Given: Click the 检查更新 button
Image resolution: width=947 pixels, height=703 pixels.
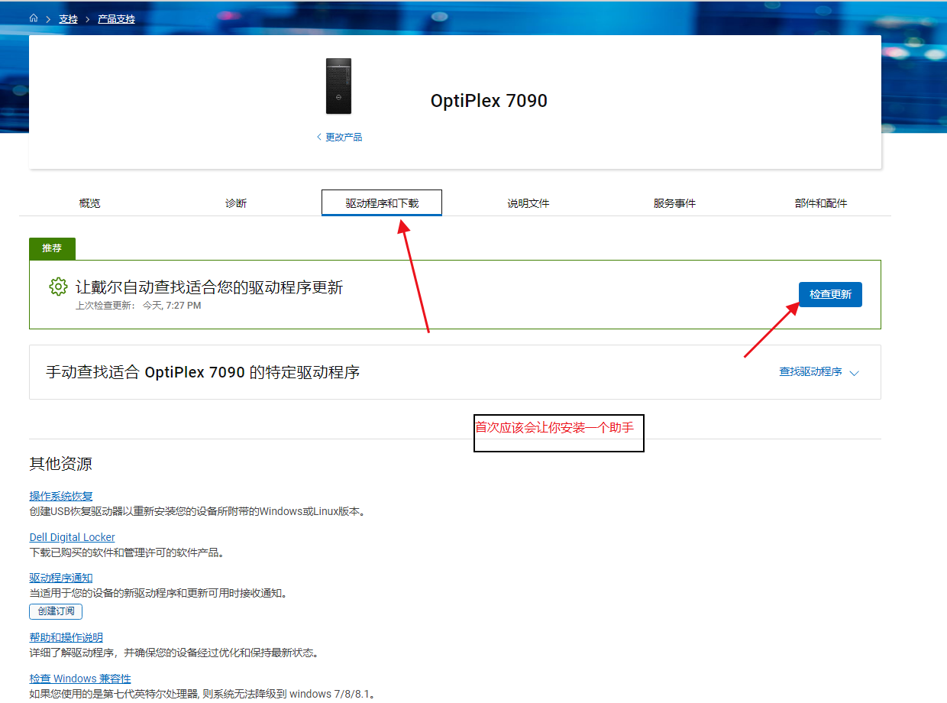Looking at the screenshot, I should coord(830,294).
